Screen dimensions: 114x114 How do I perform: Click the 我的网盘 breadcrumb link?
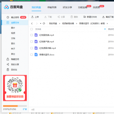click(x=53, y=23)
